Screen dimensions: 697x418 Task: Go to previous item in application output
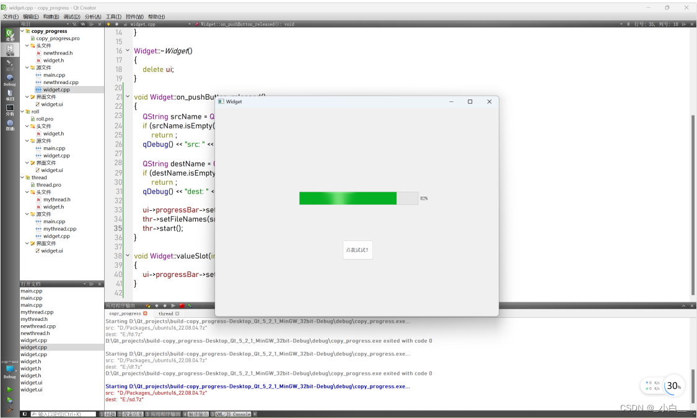pyautogui.click(x=156, y=305)
